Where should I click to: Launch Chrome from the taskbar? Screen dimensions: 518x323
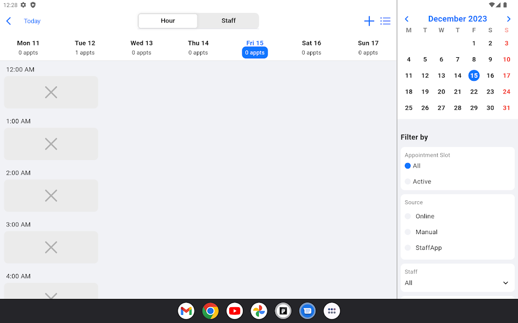point(211,311)
